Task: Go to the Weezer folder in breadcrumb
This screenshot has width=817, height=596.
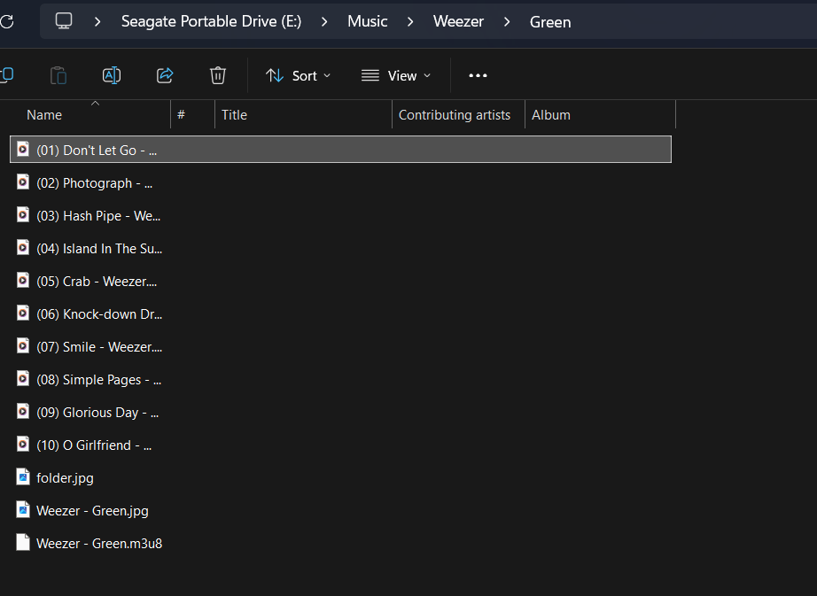Action: point(458,21)
